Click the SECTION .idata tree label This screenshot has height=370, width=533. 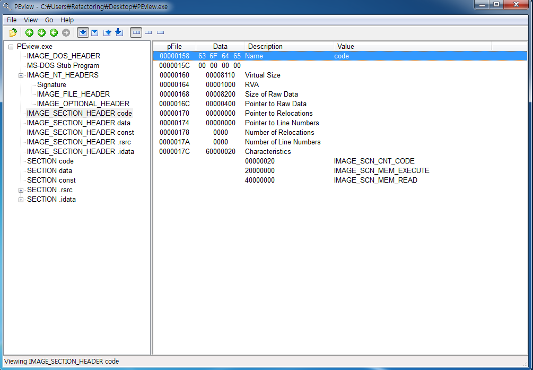pyautogui.click(x=51, y=199)
